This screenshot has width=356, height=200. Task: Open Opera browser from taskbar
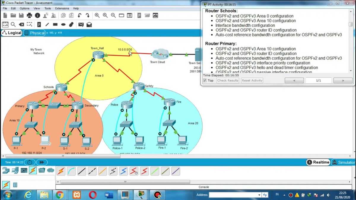click(93, 195)
